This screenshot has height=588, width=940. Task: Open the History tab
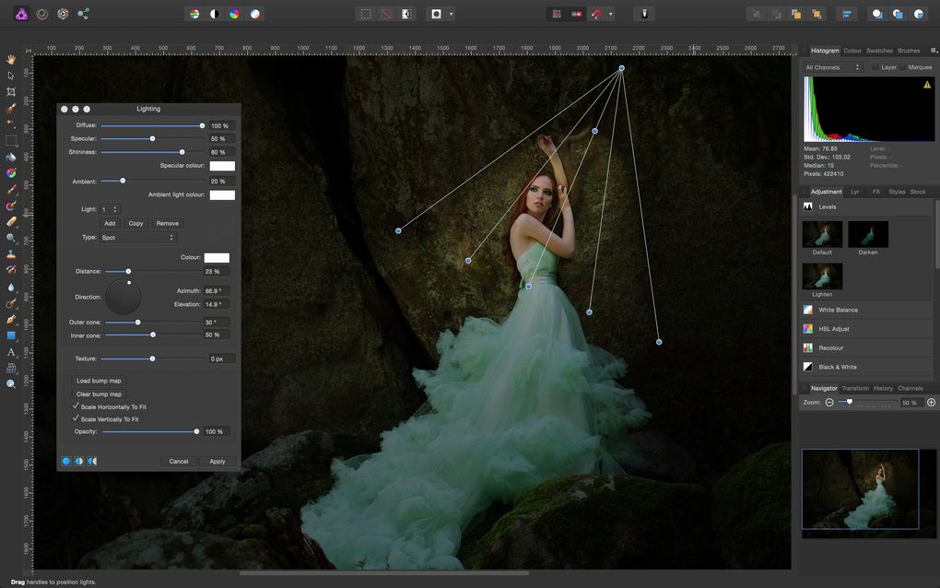883,388
